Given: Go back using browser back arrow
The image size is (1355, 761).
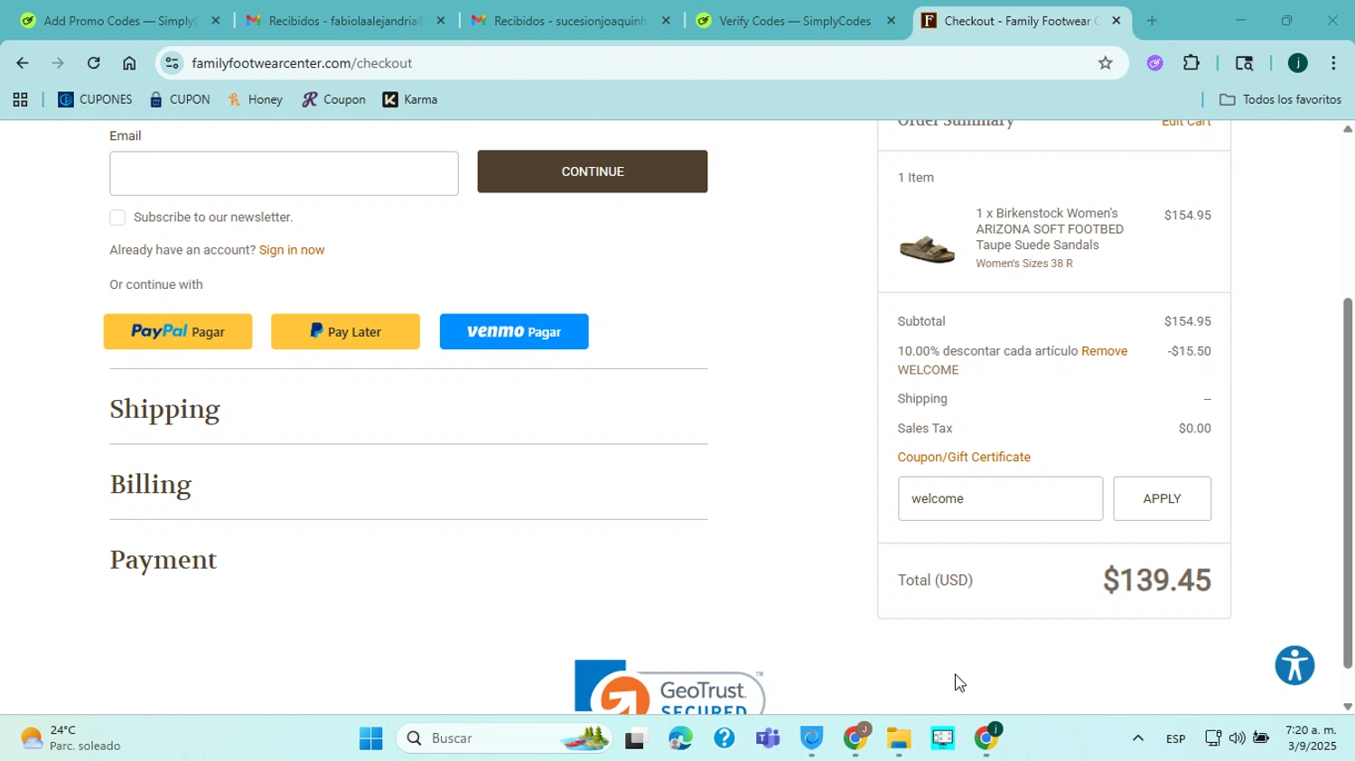Looking at the screenshot, I should tap(22, 63).
